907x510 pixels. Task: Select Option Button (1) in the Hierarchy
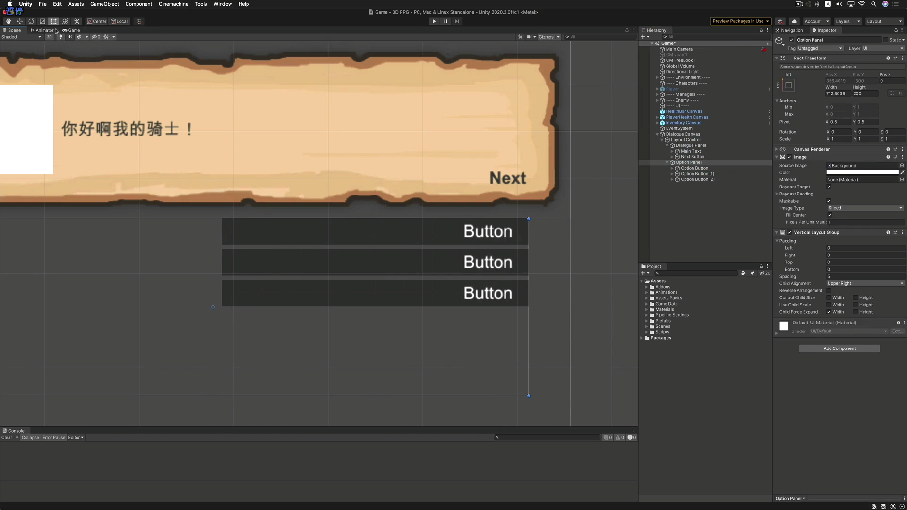click(696, 174)
